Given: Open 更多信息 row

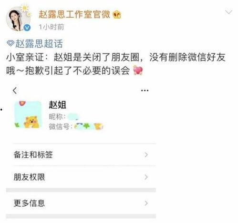Looking at the screenshot, I should pos(81,203).
